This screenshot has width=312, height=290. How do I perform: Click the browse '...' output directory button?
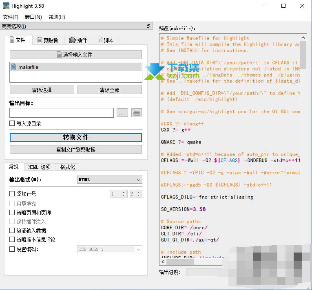click(122, 113)
